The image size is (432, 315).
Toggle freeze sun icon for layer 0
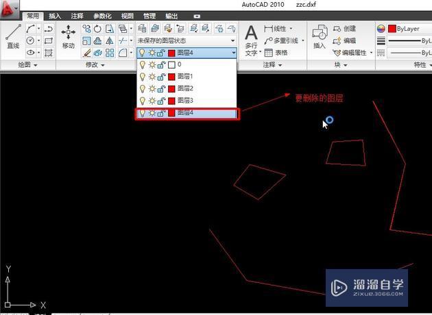pyautogui.click(x=152, y=64)
